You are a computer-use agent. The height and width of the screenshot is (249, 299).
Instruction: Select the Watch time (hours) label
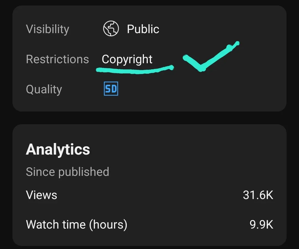point(76,225)
